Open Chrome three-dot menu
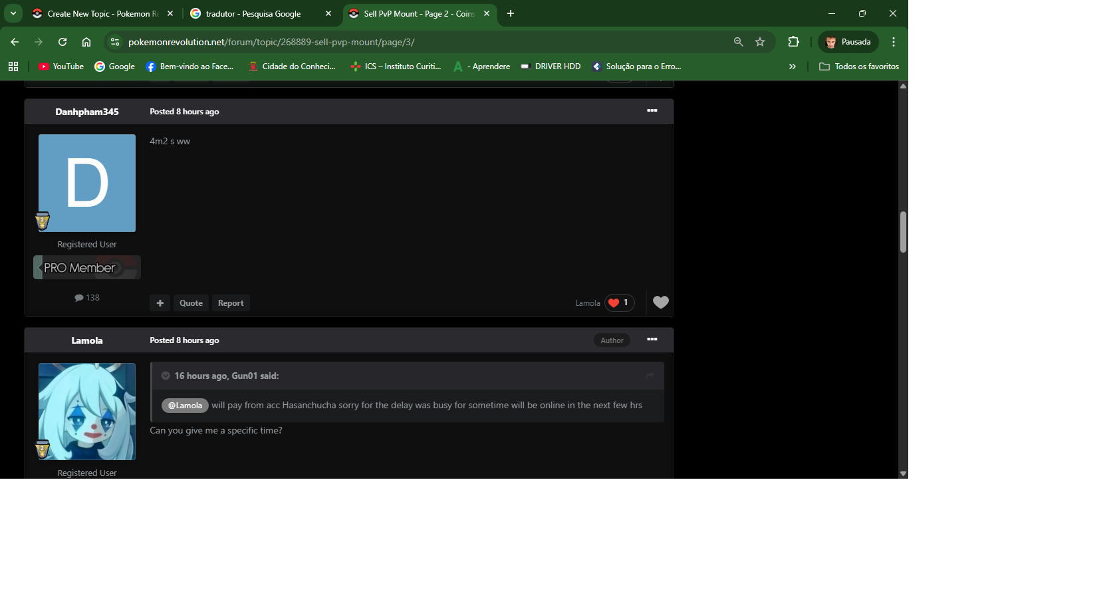This screenshot has width=1117, height=611. (894, 42)
